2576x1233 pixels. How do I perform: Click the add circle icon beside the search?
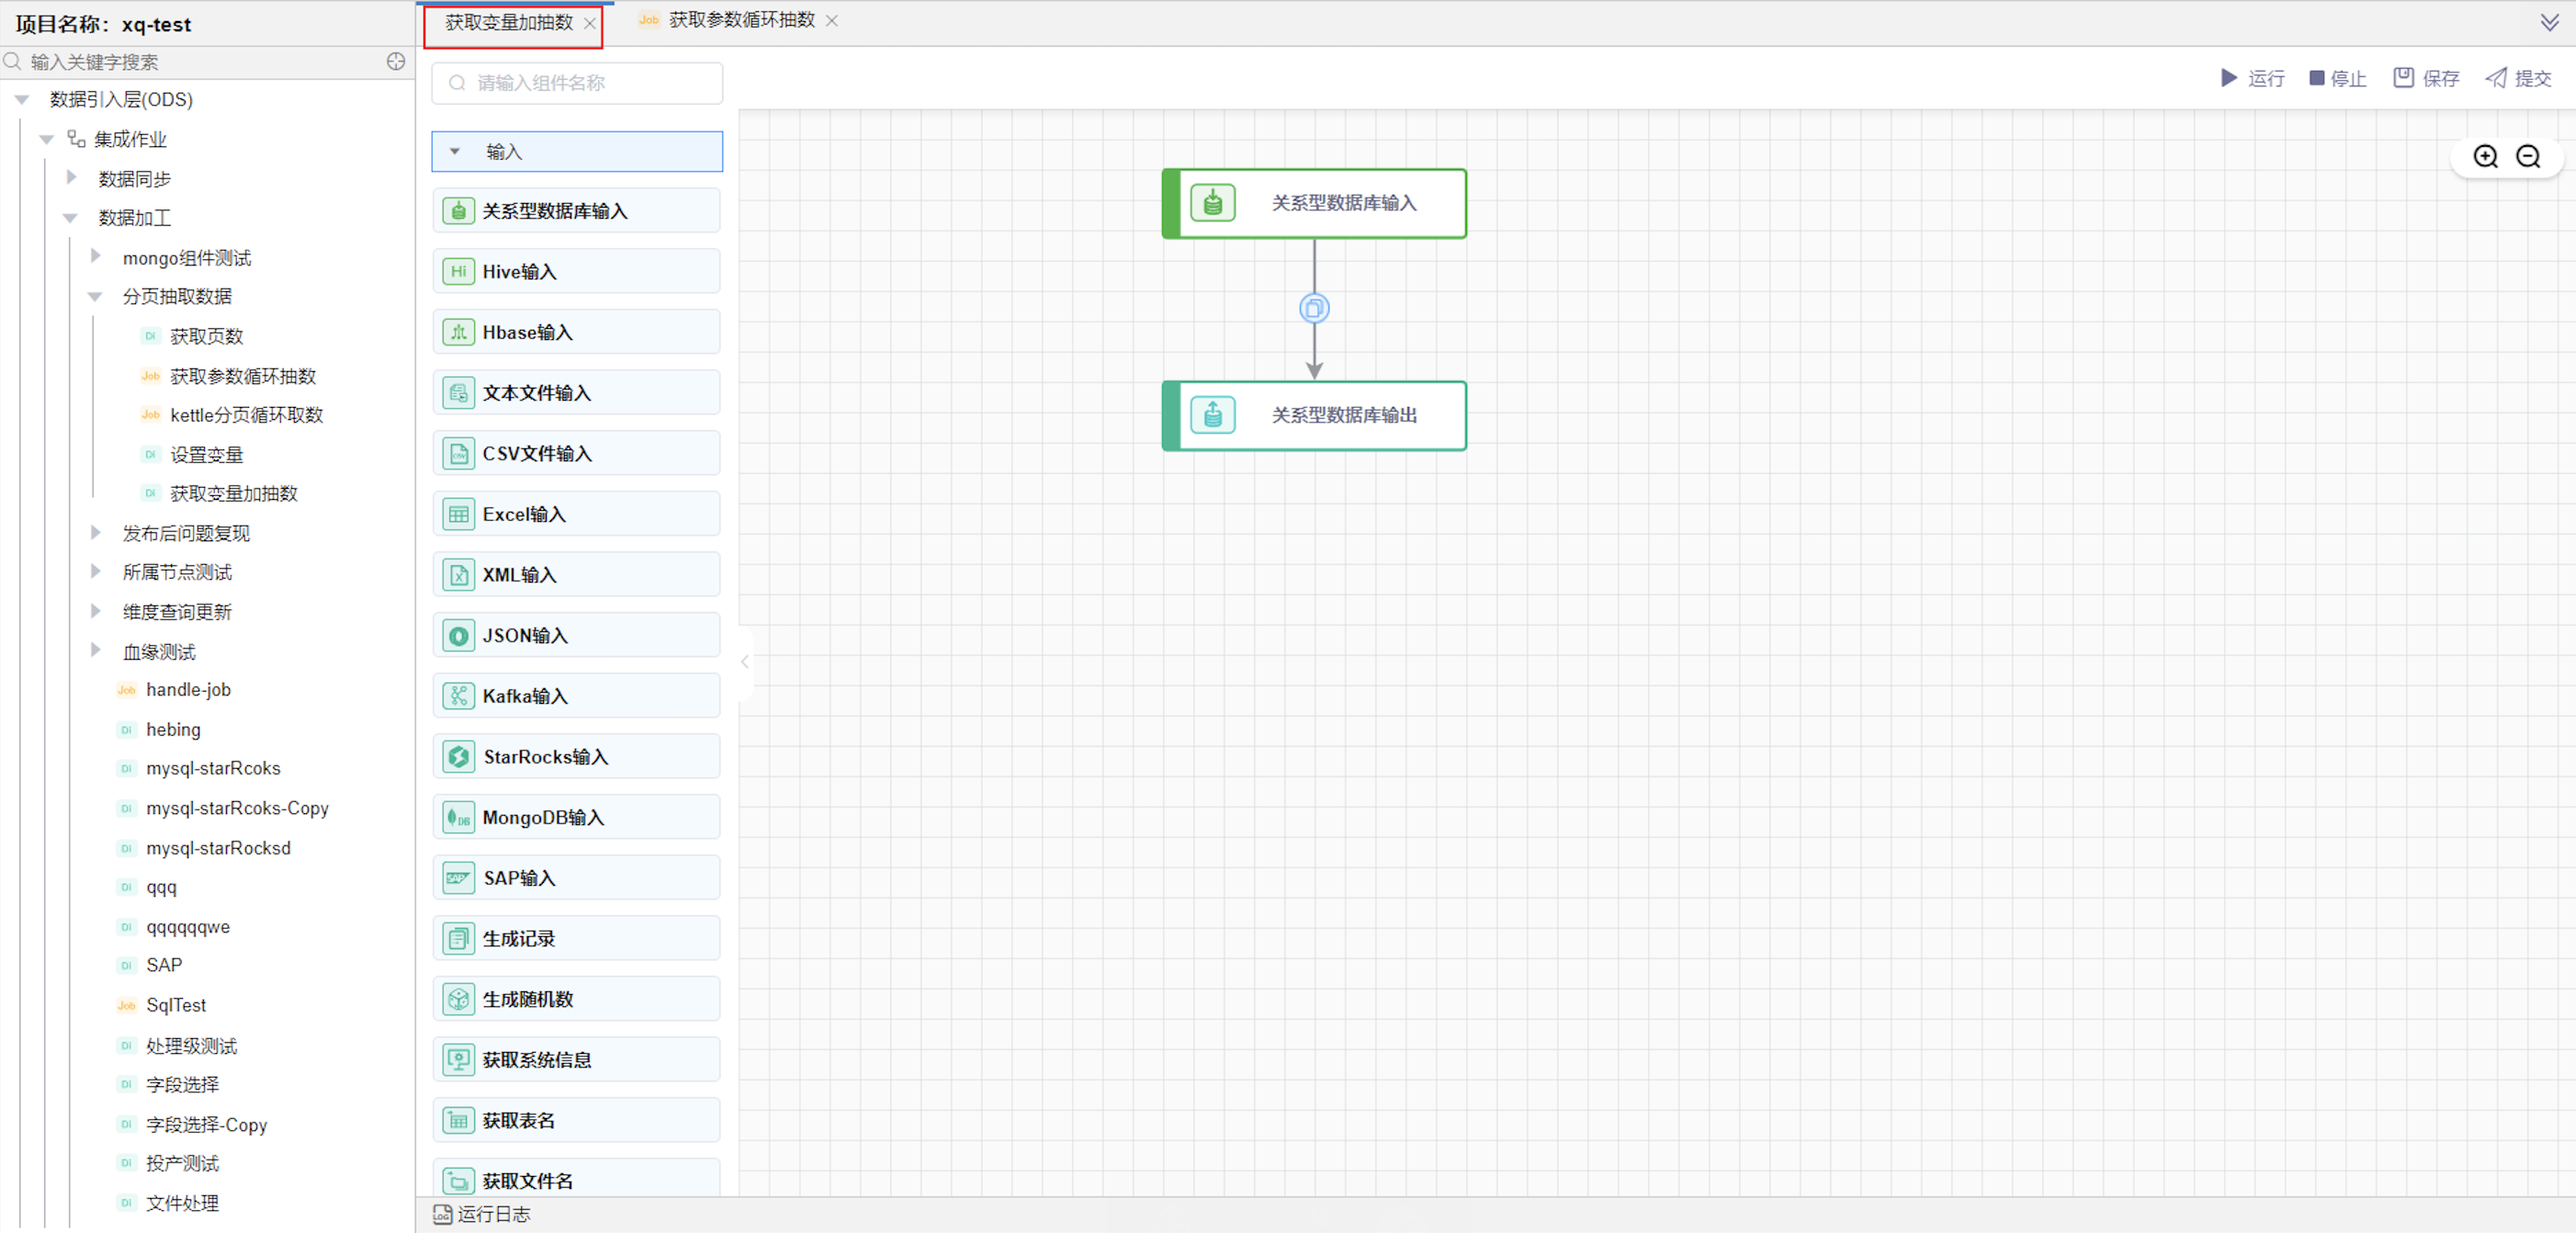tap(396, 62)
